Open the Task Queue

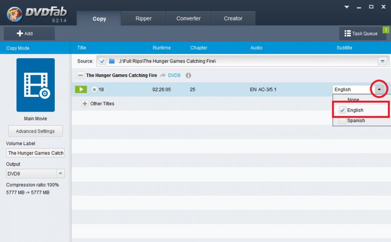pyautogui.click(x=363, y=33)
